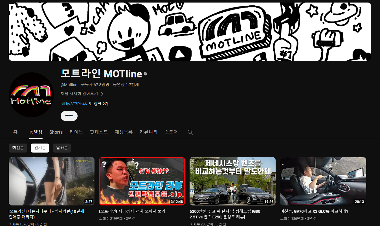
Task: Select the 동영상 tab
Action: pos(36,132)
